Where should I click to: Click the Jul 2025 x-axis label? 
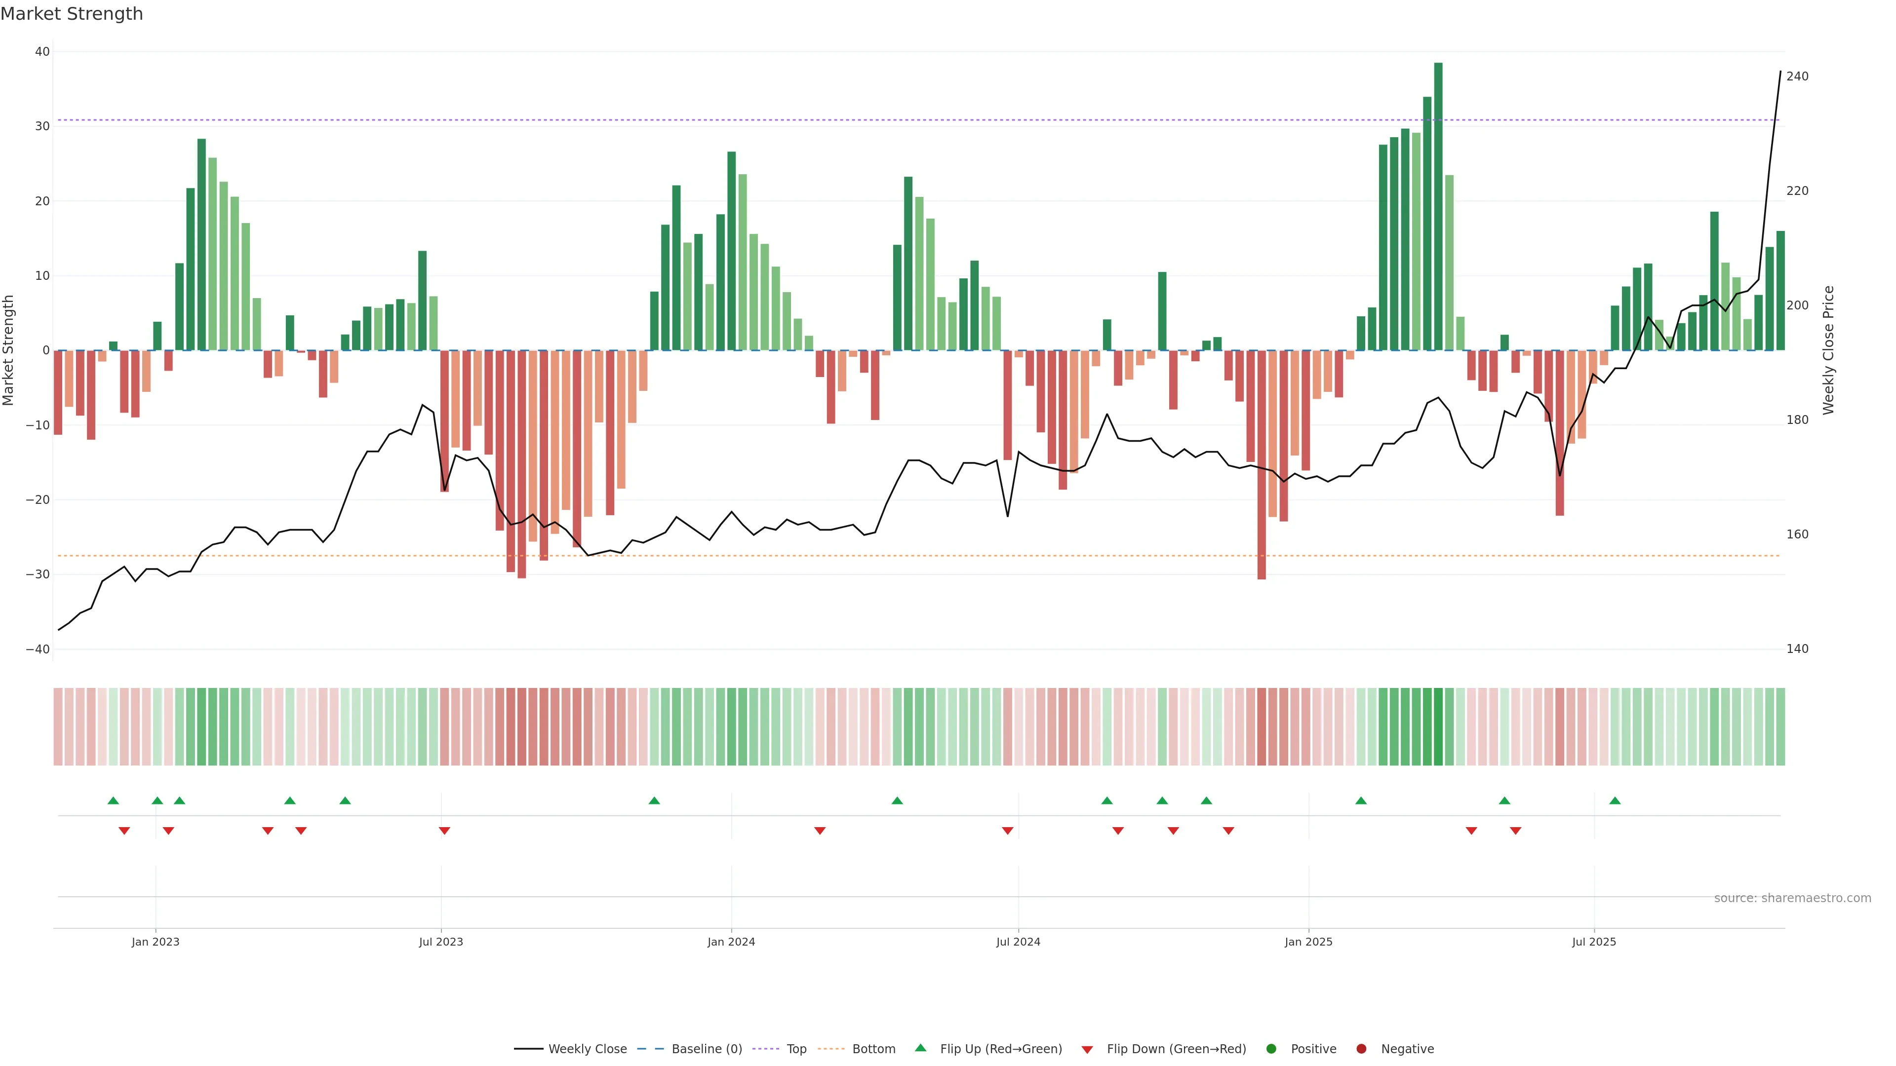(x=1594, y=942)
